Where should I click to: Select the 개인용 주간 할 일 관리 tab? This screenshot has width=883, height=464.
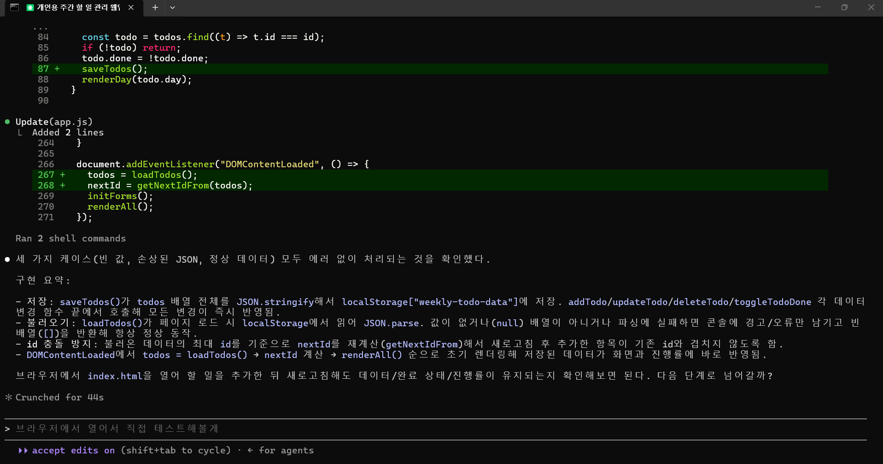[x=74, y=8]
